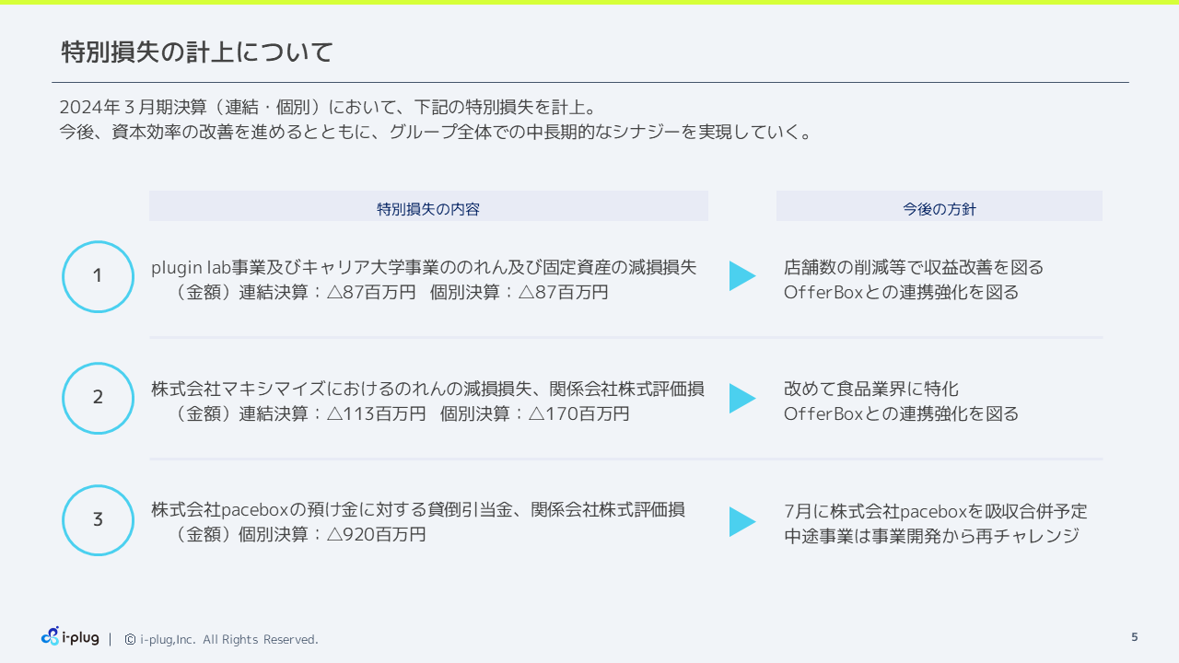The width and height of the screenshot is (1179, 663).
Task: Click the 改めて食品業界に特化 policy text
Action: coord(871,389)
